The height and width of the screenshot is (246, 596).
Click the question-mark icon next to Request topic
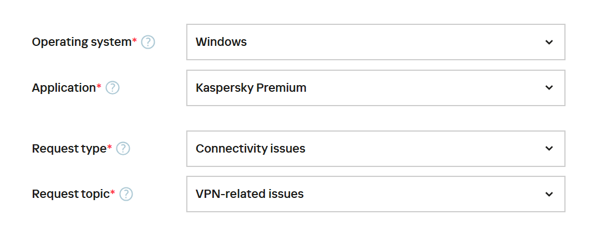coord(126,194)
